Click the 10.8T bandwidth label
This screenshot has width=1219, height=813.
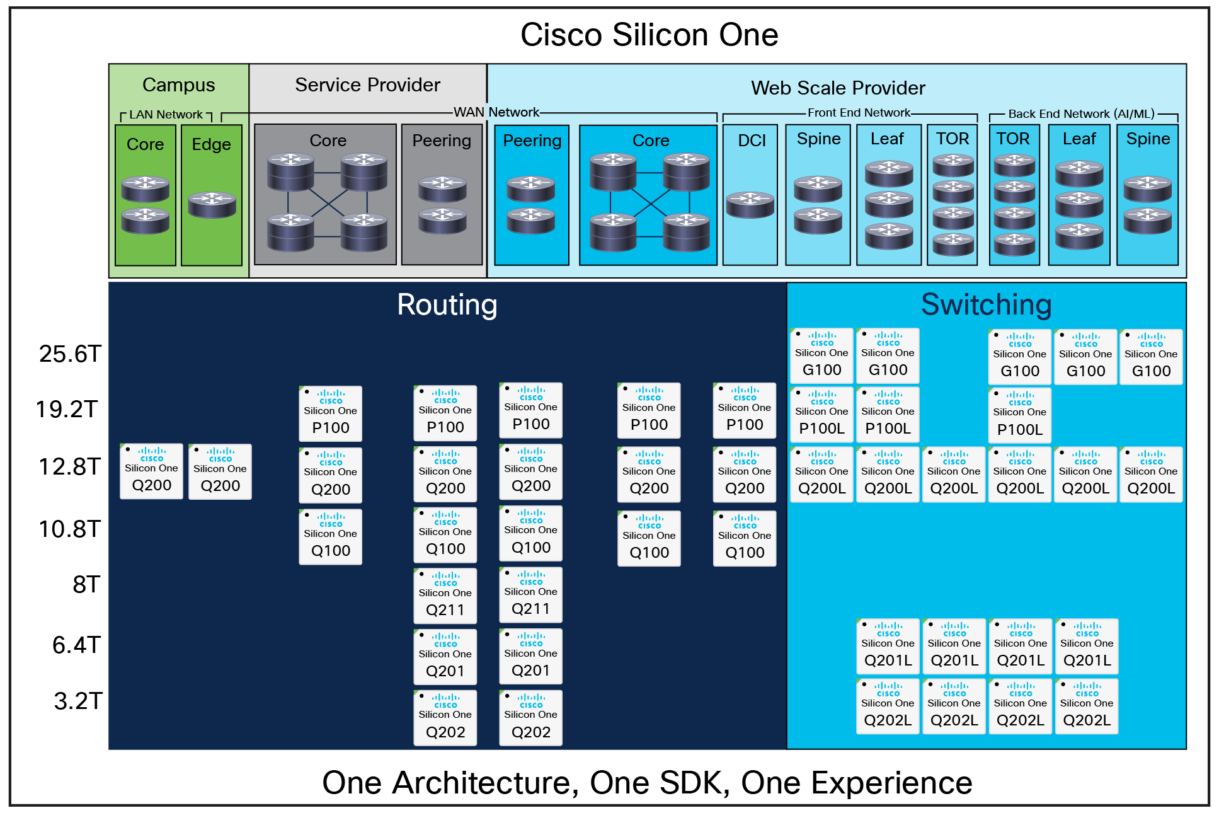(x=70, y=529)
